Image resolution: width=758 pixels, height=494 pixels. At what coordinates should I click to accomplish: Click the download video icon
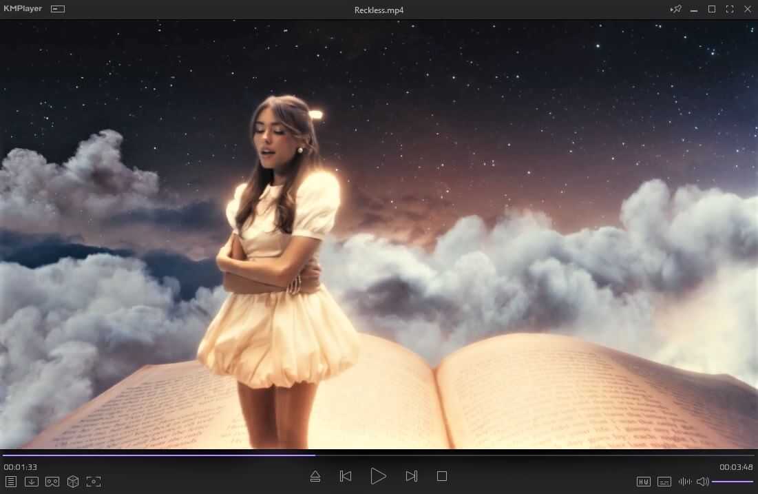32,482
